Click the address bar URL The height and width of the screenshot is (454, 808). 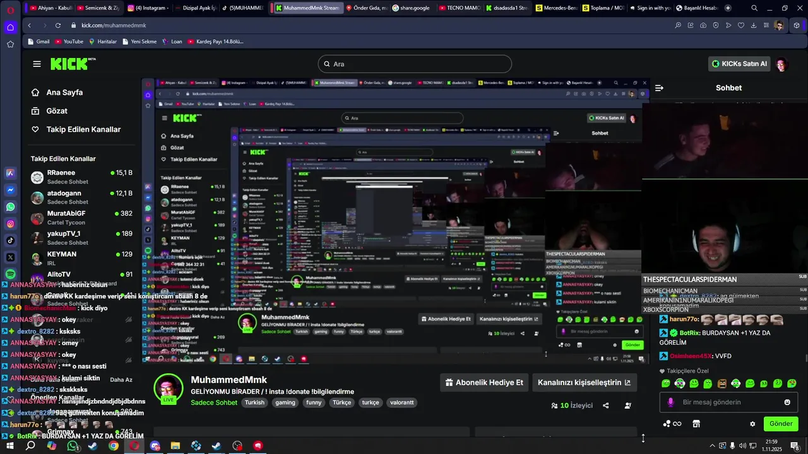coord(114,25)
